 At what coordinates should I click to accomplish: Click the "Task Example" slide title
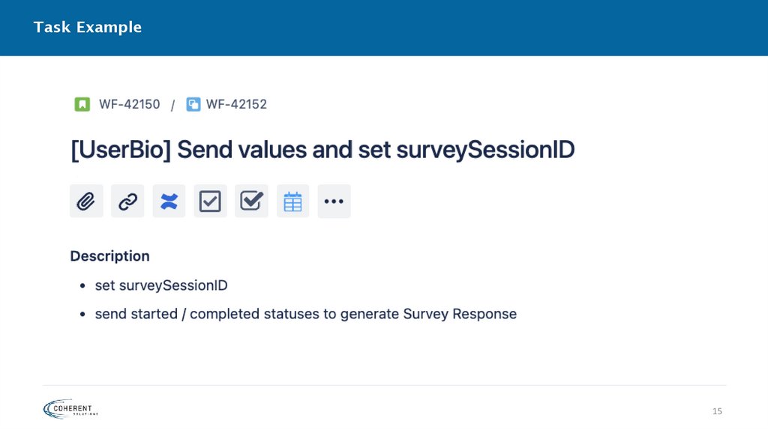point(87,28)
